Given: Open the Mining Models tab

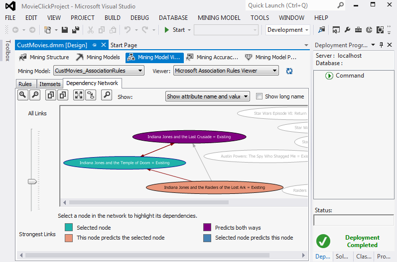Looking at the screenshot, I should (x=98, y=57).
